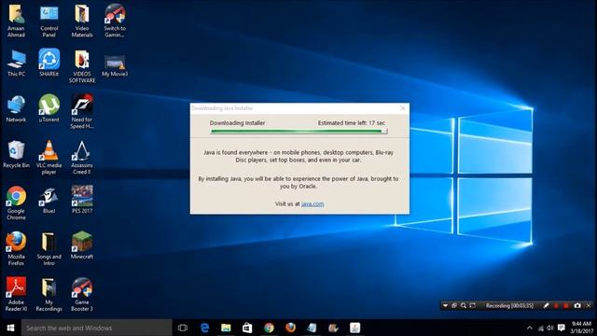
Task: Open the network status tray icon
Action: point(541,328)
